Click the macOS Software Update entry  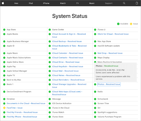coord(109,46)
